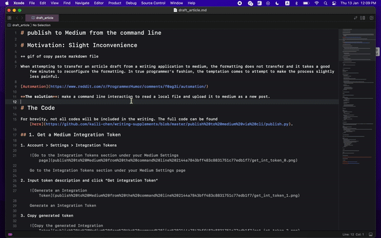Click the [here] link text on line 15
Viewport: 381px width, 238px height.
(x=36, y=124)
